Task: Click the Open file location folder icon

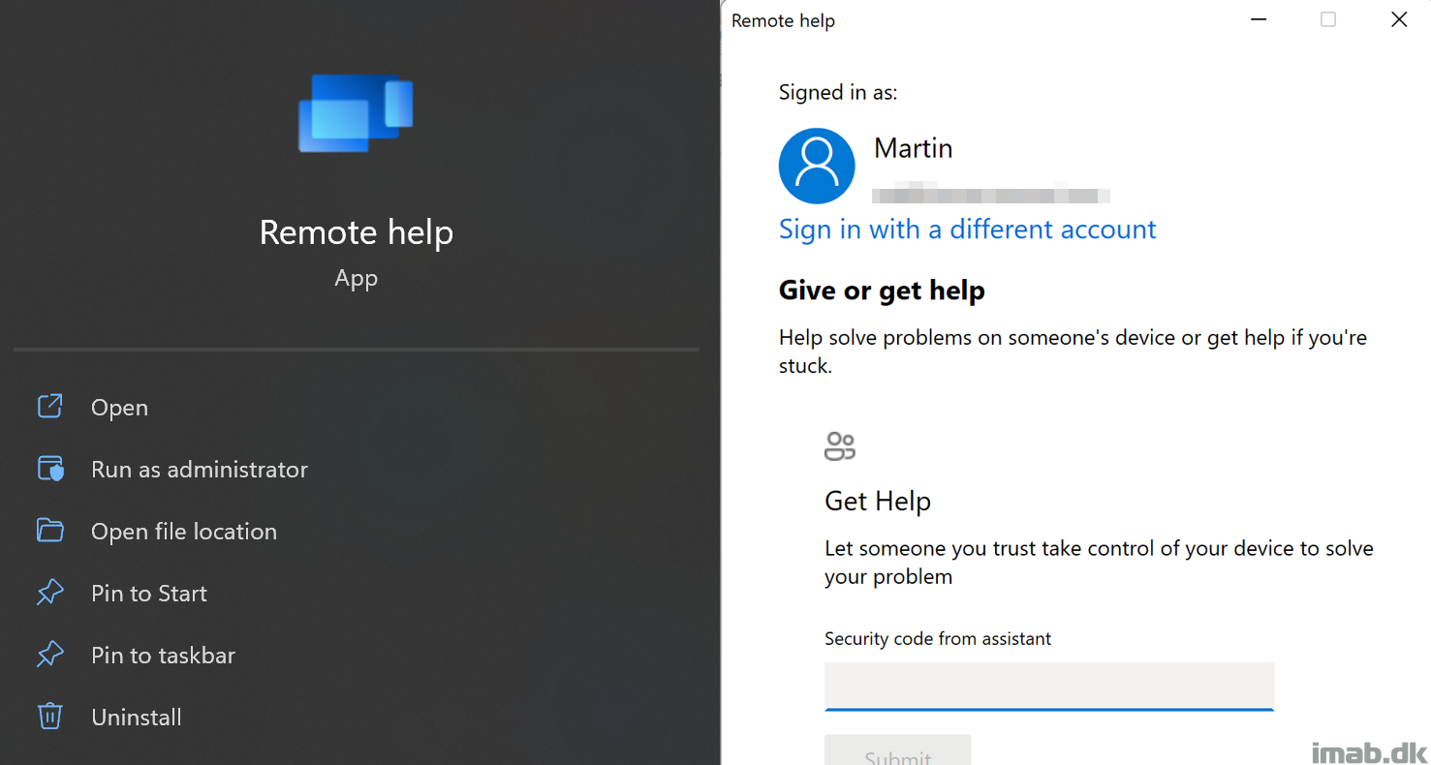Action: point(49,531)
